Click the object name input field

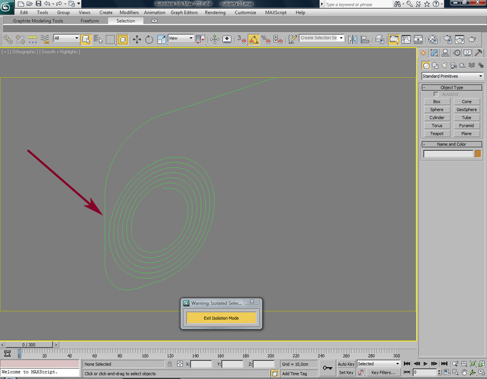(448, 154)
